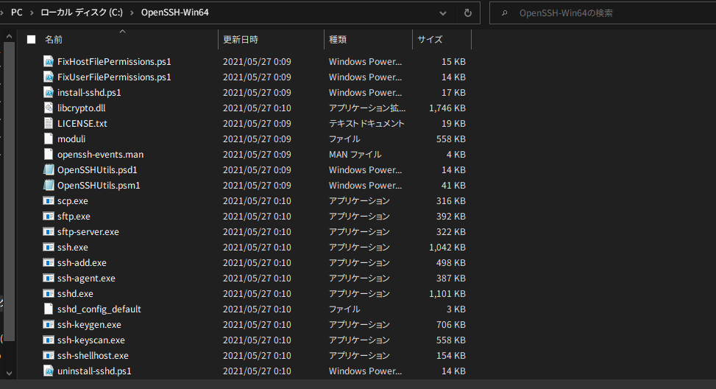Click the date of scp.exe row

[257, 201]
